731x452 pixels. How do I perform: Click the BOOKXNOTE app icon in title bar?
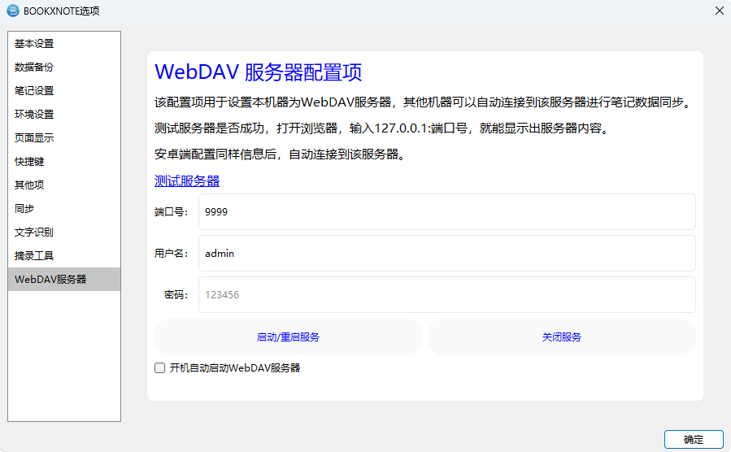(x=12, y=11)
